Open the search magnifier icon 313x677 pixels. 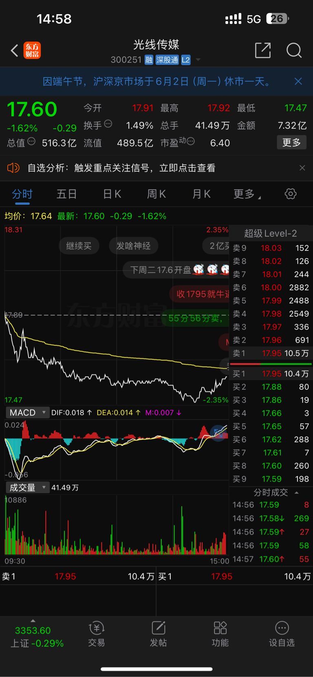(294, 51)
